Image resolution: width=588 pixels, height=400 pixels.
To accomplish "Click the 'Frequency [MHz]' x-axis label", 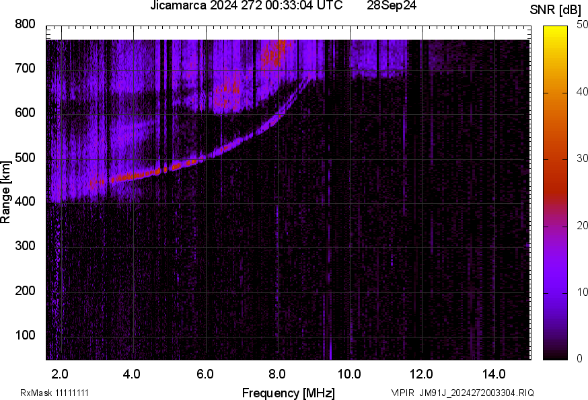I will [288, 393].
